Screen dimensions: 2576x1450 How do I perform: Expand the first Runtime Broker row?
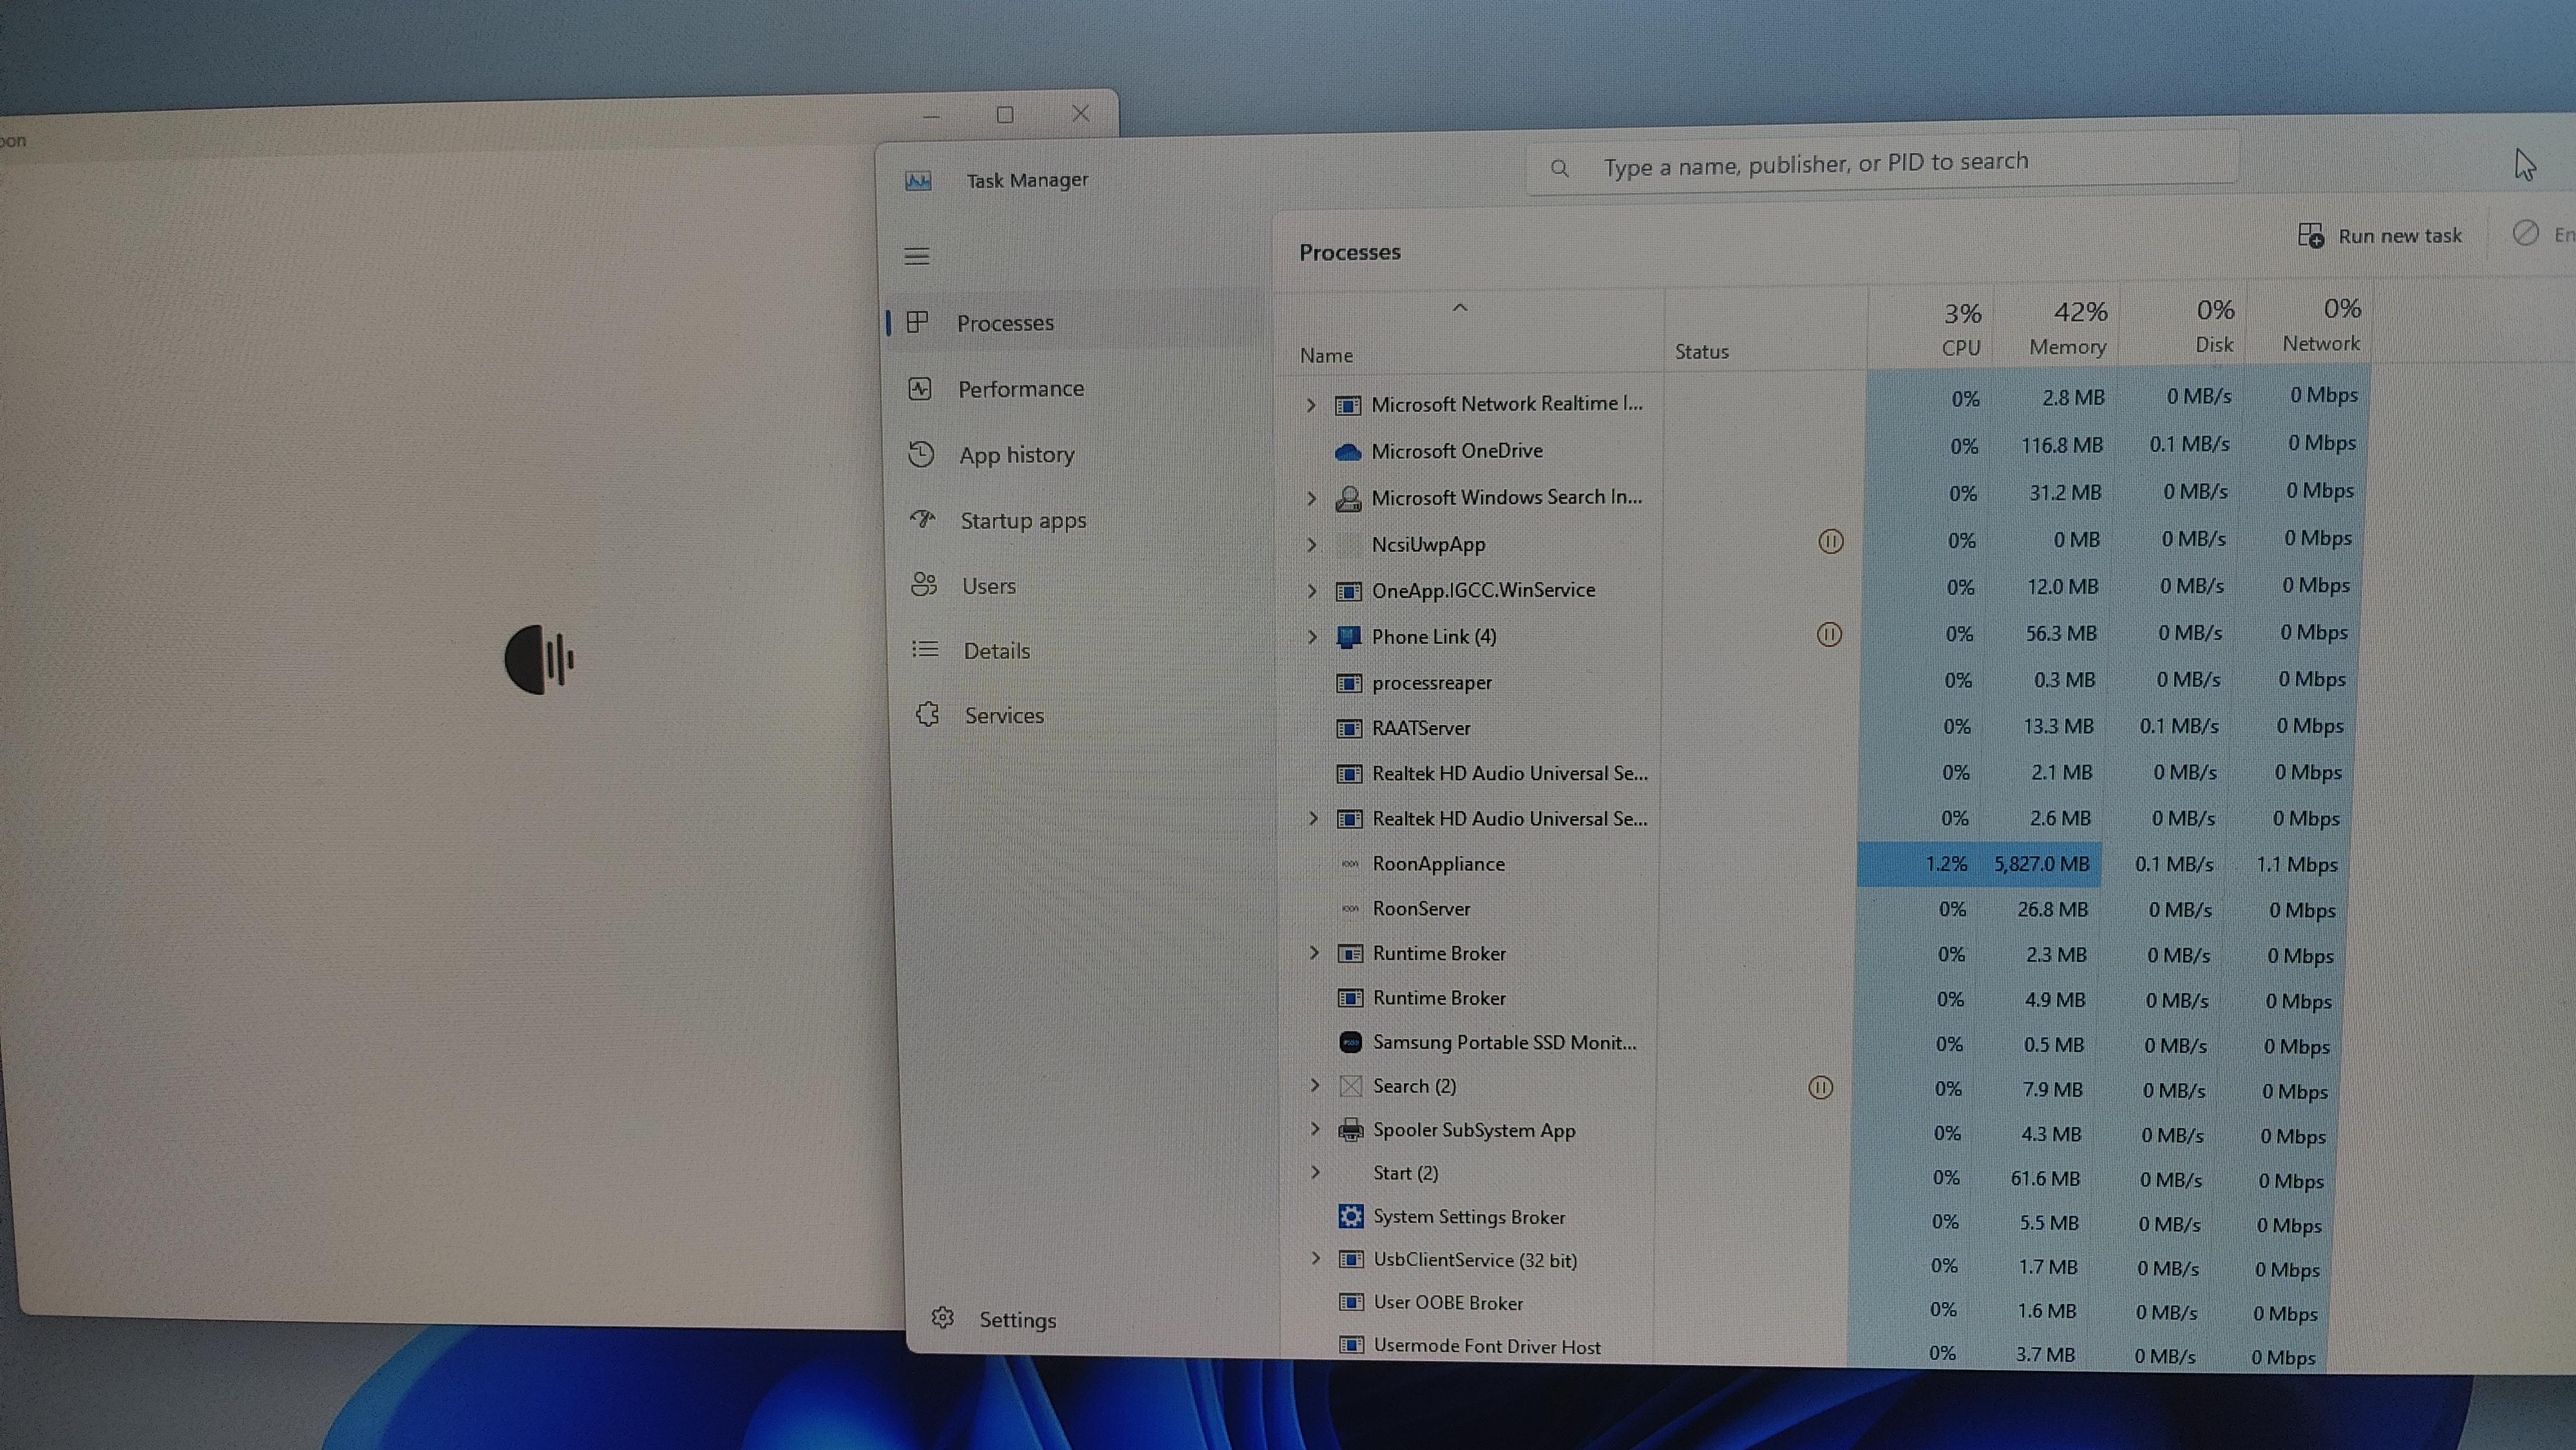(1314, 953)
